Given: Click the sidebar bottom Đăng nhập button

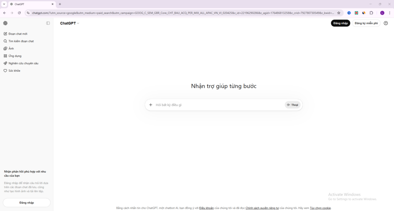Looking at the screenshot, I should point(27,203).
